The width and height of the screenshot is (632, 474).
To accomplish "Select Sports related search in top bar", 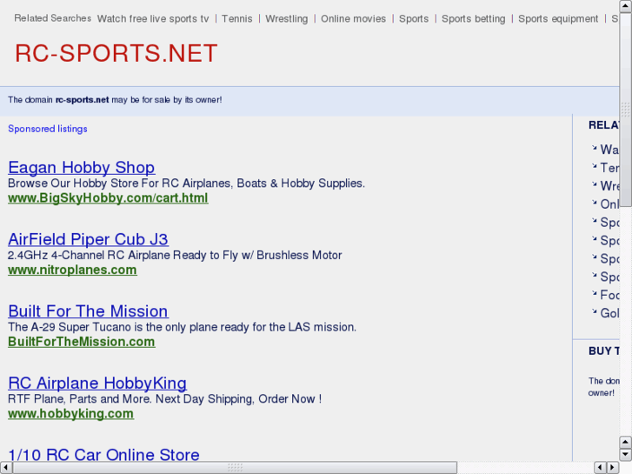I will pos(414,19).
